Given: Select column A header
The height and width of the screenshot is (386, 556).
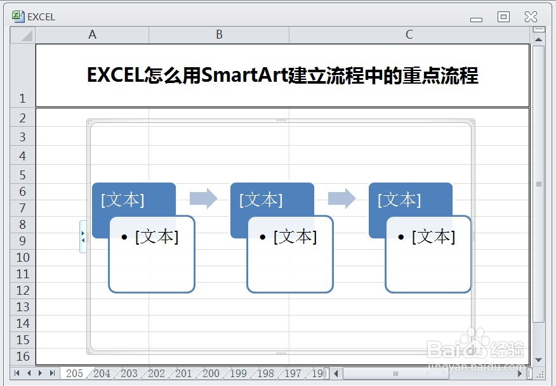Looking at the screenshot, I should pos(92,35).
